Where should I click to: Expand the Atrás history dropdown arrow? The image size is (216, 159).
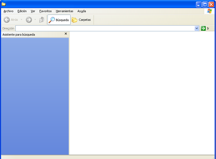[x=21, y=20]
